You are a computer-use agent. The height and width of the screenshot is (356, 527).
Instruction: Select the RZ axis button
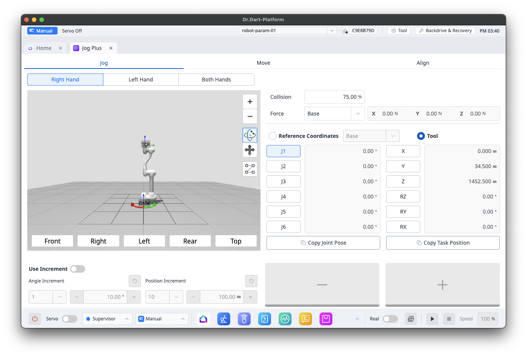point(403,197)
